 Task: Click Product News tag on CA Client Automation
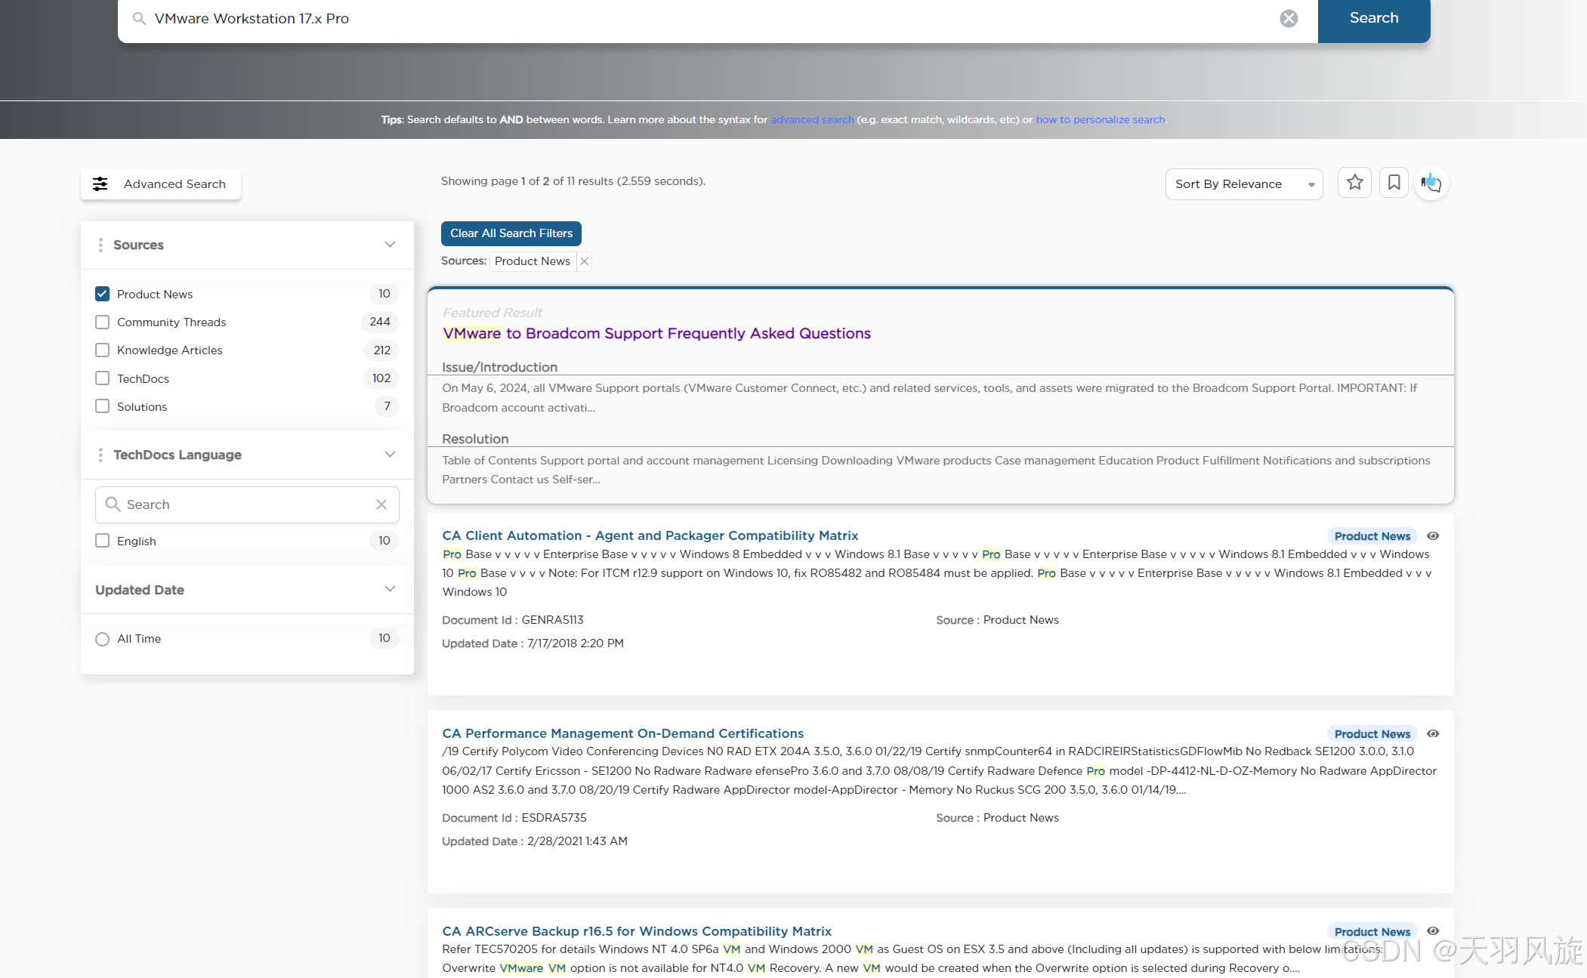point(1372,536)
